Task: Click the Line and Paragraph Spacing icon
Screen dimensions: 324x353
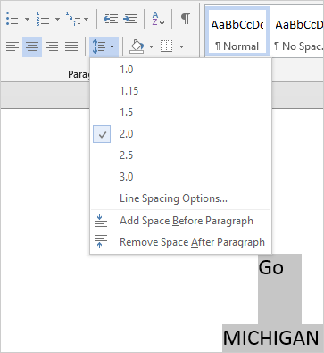Action: click(x=99, y=46)
